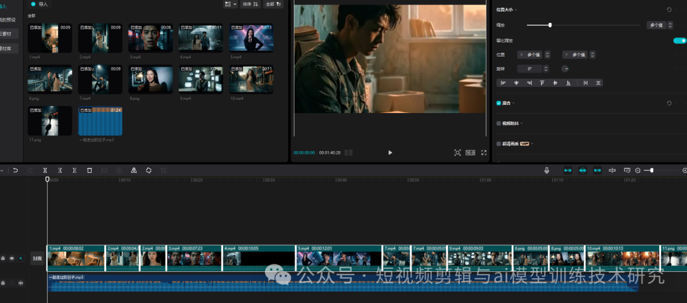The image size is (687, 303).
Task: Mute the audio track speaker icon
Action: 20,283
